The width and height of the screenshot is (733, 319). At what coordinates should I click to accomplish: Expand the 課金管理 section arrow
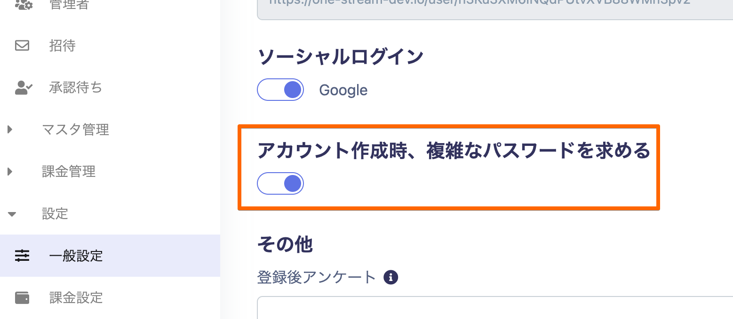coord(10,172)
